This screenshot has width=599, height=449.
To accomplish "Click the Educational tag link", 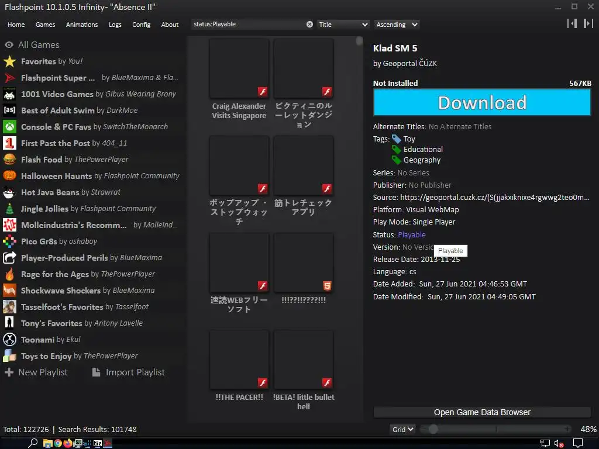I will tap(423, 150).
